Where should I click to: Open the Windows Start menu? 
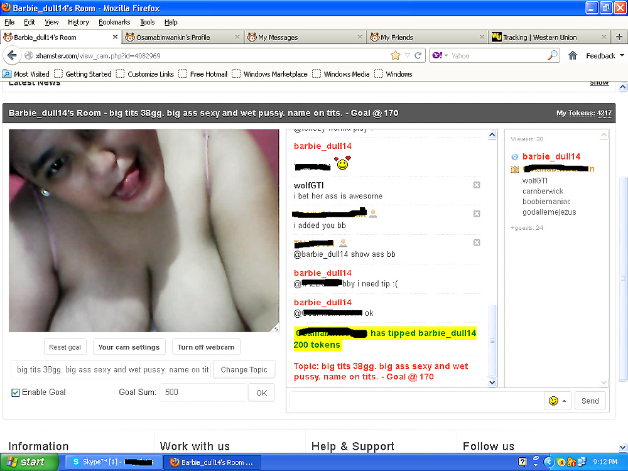(x=25, y=462)
